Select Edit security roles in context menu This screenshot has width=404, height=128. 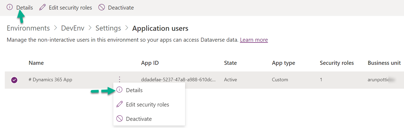[x=147, y=105]
